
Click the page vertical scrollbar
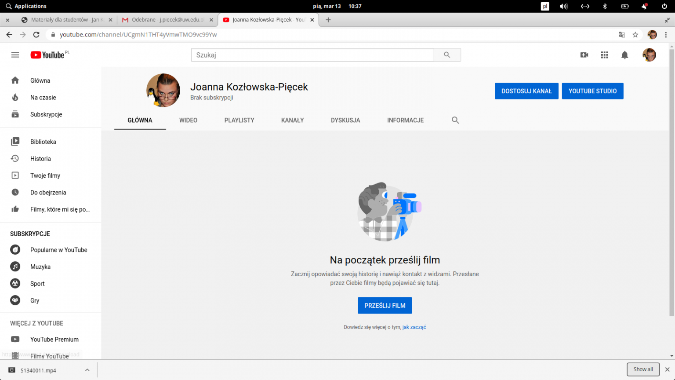671,183
